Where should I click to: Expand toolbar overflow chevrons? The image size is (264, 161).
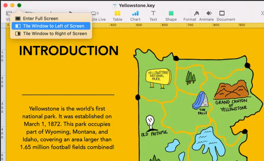click(262, 13)
